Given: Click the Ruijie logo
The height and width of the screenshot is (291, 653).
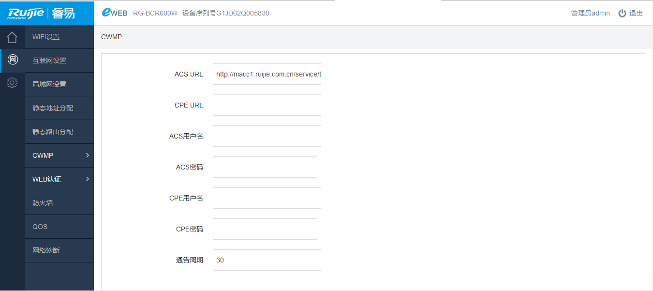Looking at the screenshot, I should tap(41, 13).
